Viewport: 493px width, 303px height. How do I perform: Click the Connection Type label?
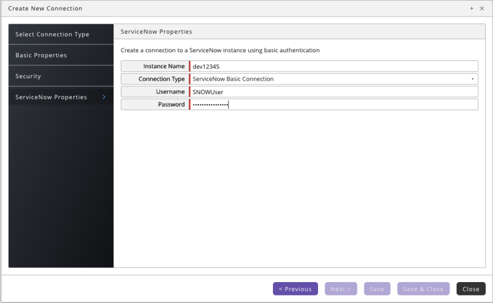click(x=161, y=79)
